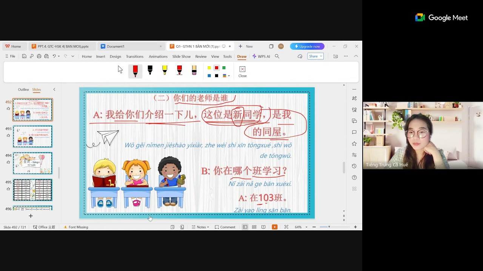Open the Home ribbon tab
Viewport: 483px width, 271px height.
coord(87,56)
